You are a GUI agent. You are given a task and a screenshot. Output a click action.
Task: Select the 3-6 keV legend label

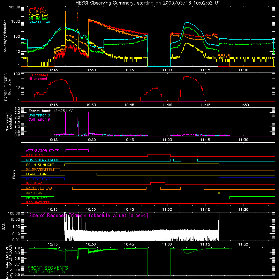pos(36,8)
